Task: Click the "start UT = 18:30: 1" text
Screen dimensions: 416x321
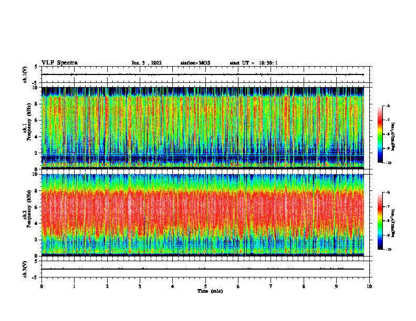Action: tap(254, 63)
